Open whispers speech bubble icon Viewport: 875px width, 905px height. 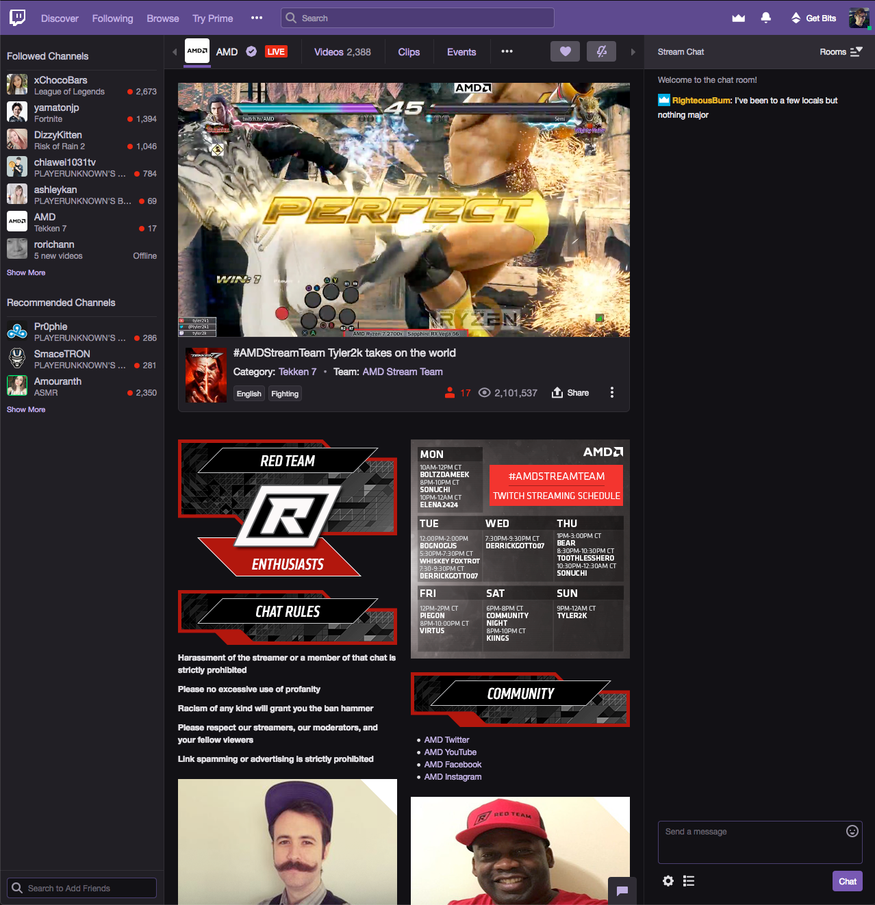[x=622, y=891]
